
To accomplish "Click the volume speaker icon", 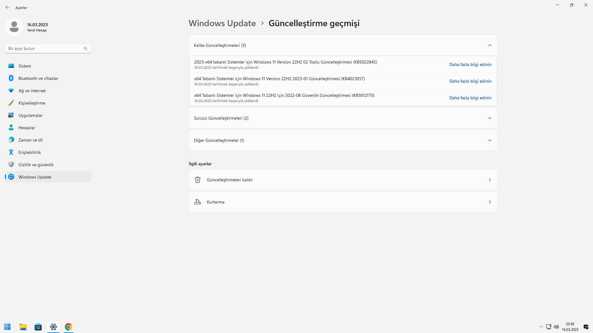I will (x=556, y=327).
